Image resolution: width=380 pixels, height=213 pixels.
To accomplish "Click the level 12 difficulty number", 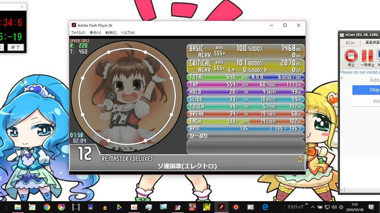I will (85, 153).
